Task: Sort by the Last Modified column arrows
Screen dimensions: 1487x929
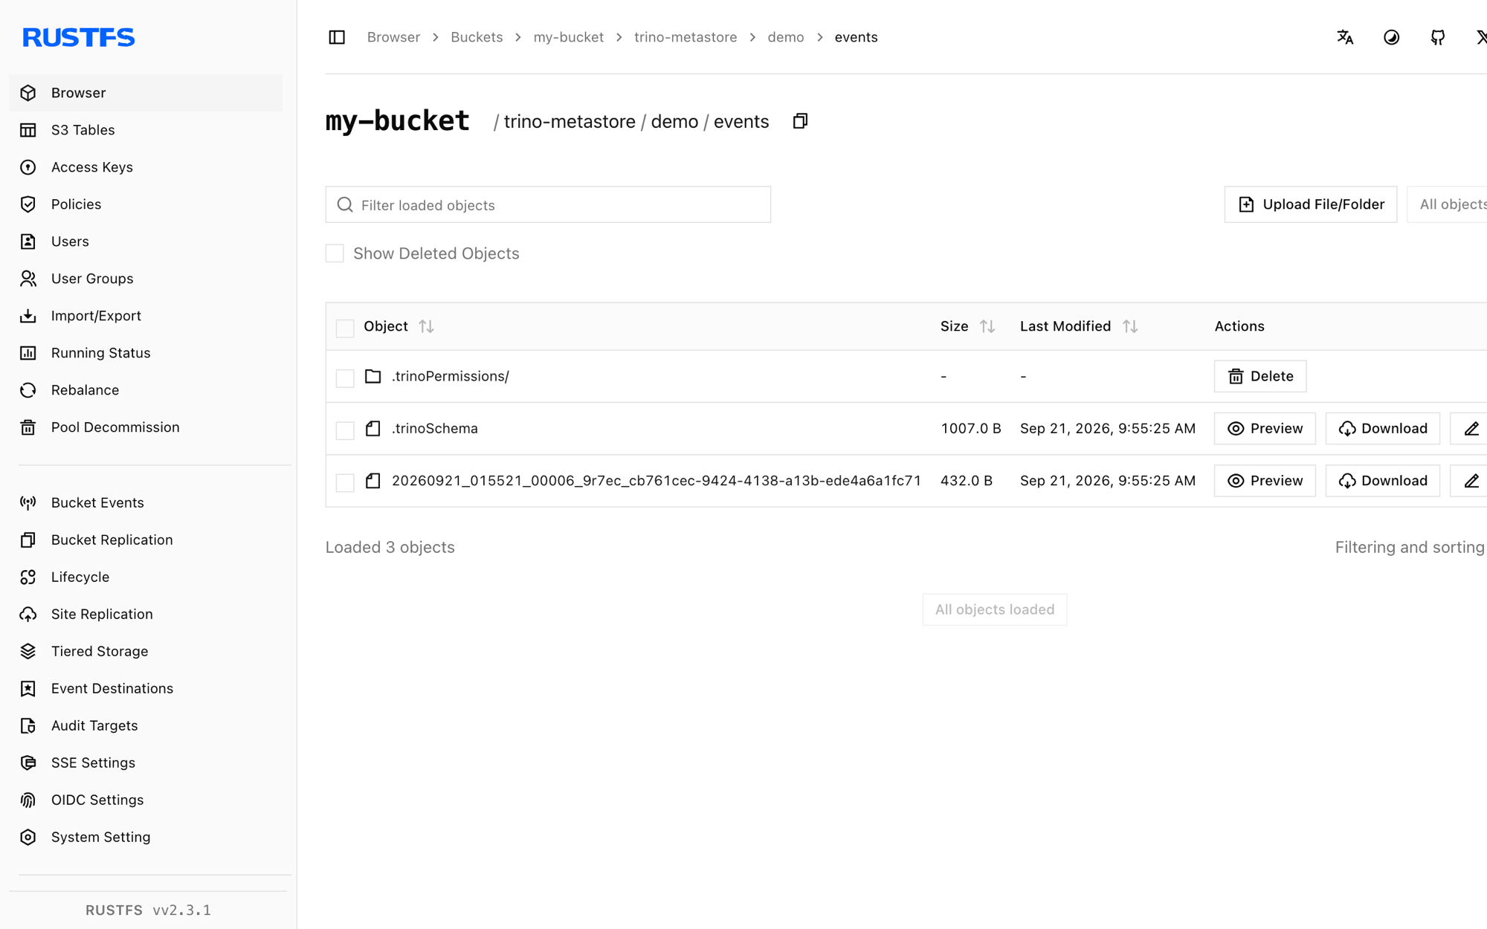Action: pos(1129,326)
